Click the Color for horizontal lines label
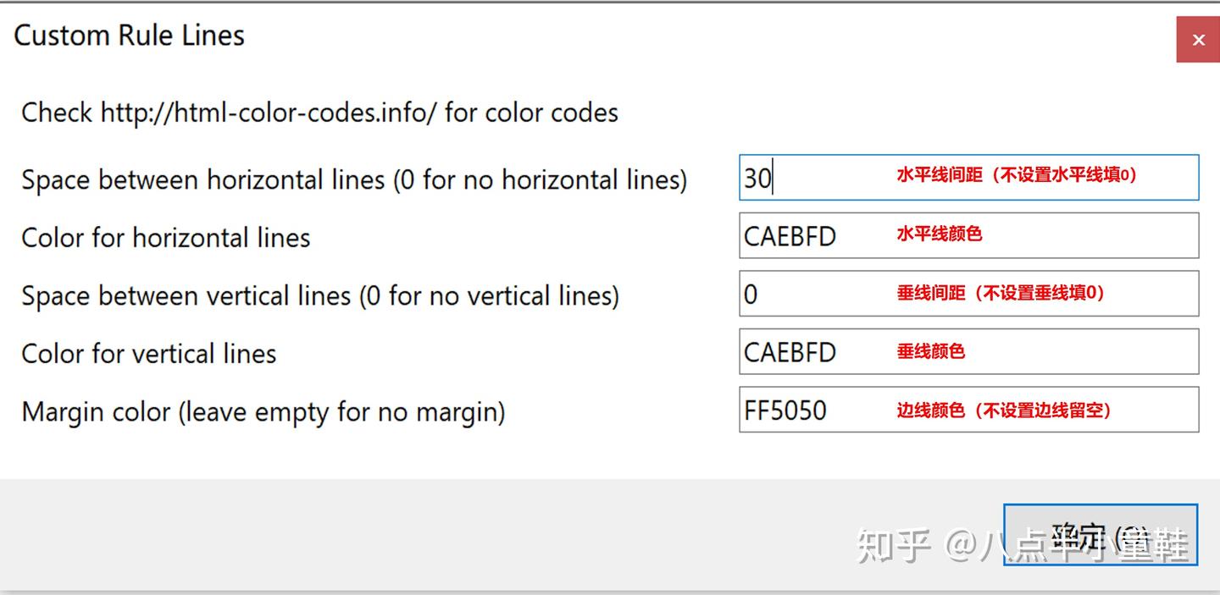Viewport: 1220px width, 595px height. coord(165,238)
